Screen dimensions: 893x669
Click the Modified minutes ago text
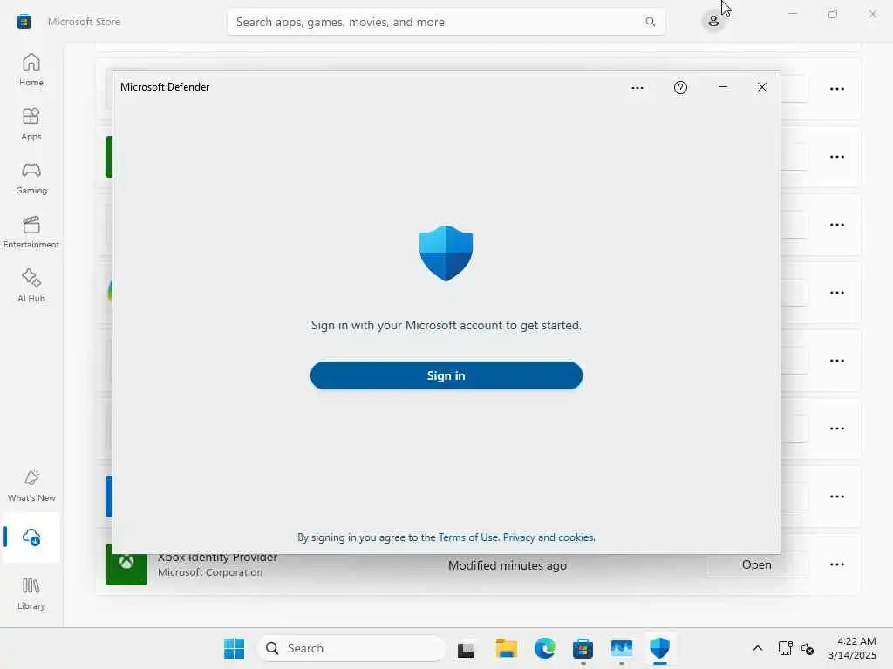pos(507,565)
